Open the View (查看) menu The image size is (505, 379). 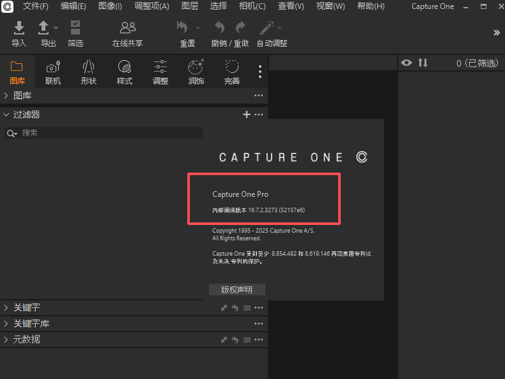coord(291,6)
